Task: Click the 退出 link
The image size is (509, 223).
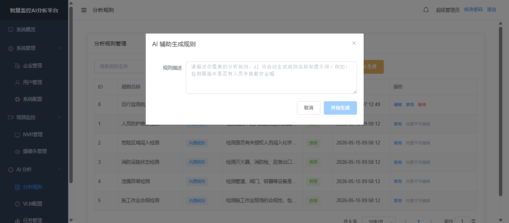Action: tap(491, 10)
